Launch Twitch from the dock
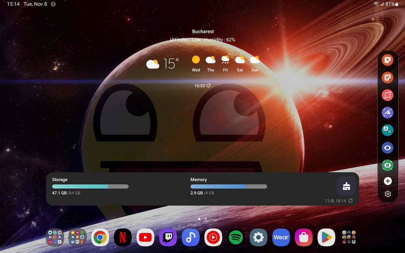The image size is (405, 253). [168, 238]
